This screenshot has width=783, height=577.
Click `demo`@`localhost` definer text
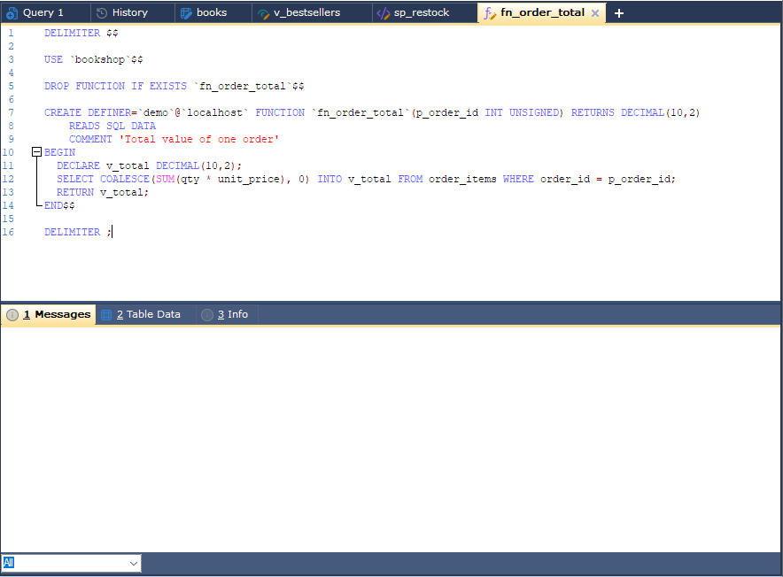coord(193,112)
